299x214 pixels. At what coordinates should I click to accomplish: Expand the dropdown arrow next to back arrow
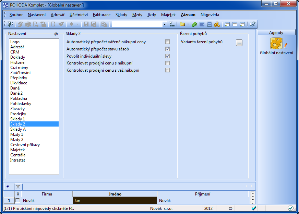[77, 24]
